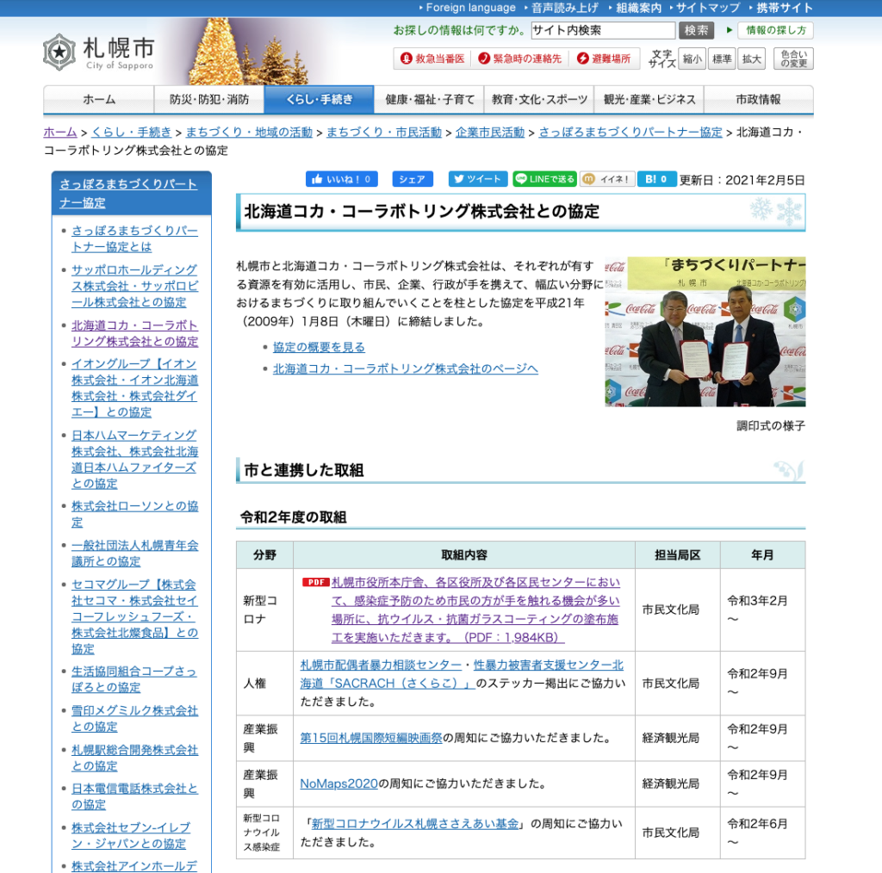Image resolution: width=882 pixels, height=873 pixels.
Task: Click the mixi イイネ! button
Action: coord(607,179)
